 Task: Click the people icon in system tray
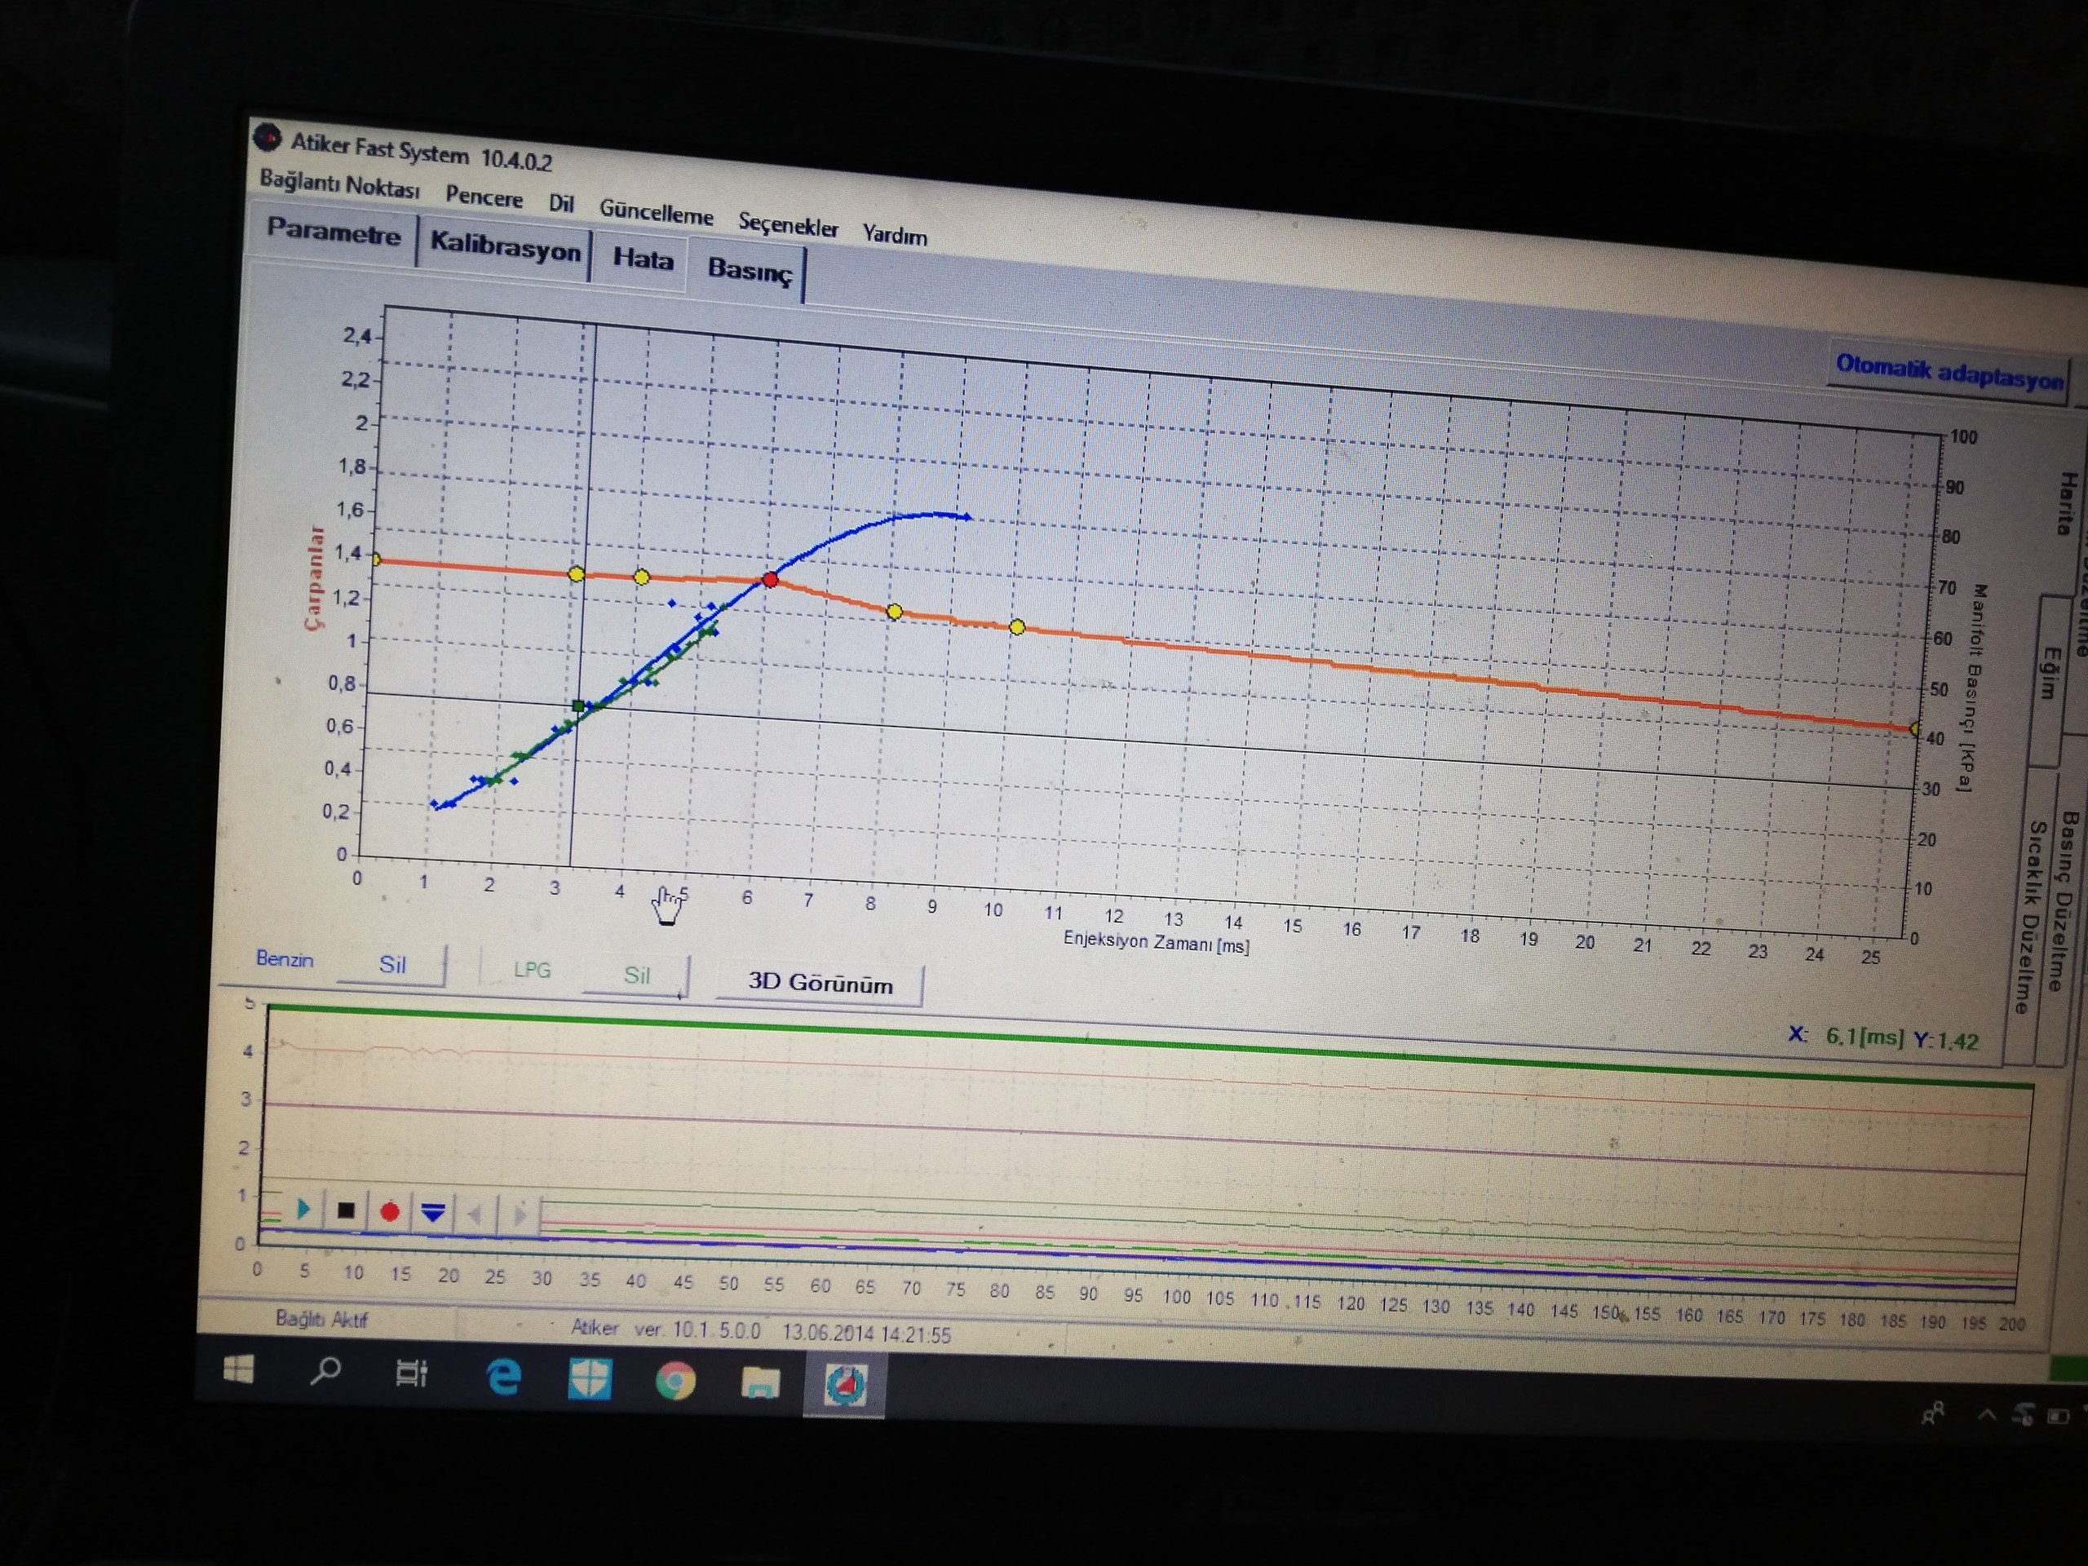click(x=1932, y=1414)
